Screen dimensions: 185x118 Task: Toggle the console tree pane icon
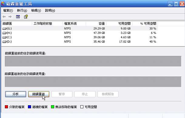18,17
